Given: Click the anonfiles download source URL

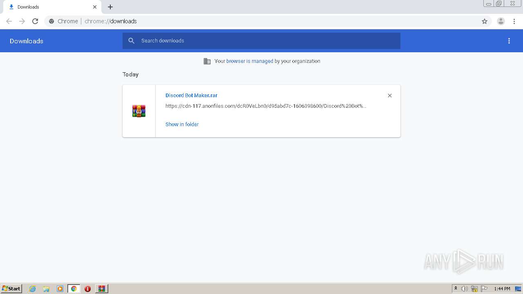Looking at the screenshot, I should click(x=266, y=106).
